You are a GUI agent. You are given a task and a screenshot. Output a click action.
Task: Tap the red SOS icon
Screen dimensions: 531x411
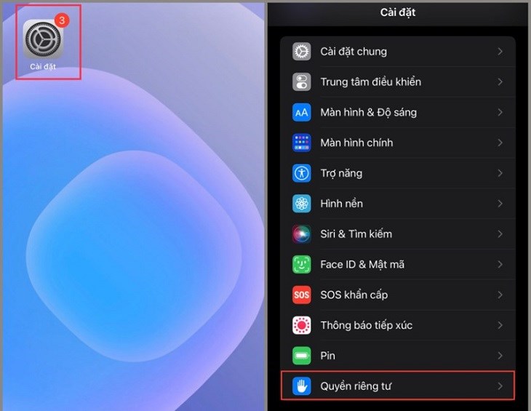pos(301,295)
